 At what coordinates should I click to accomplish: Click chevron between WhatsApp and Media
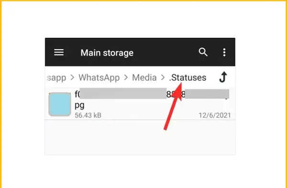click(126, 78)
